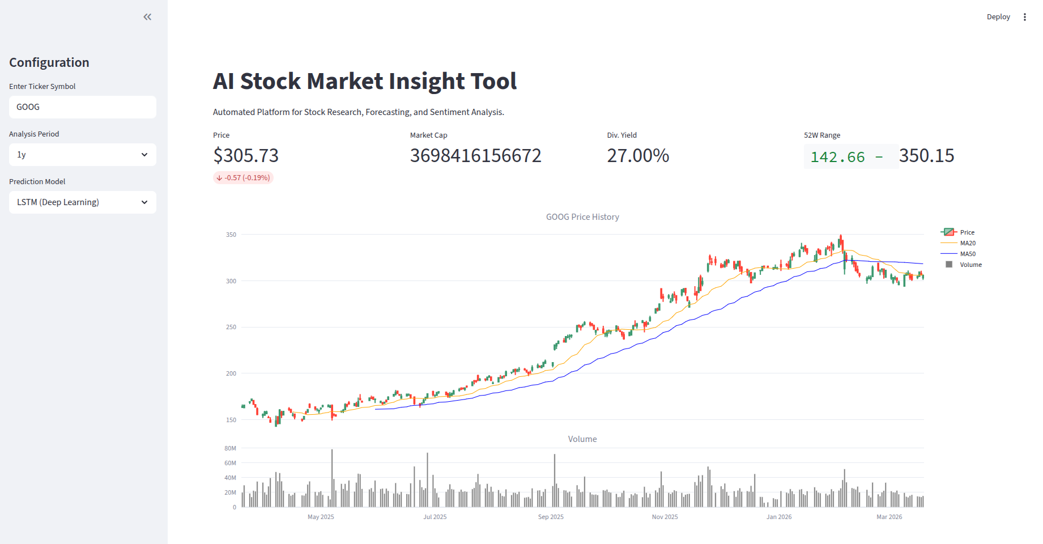Click the GOOG Price History chart title

pyautogui.click(x=582, y=216)
